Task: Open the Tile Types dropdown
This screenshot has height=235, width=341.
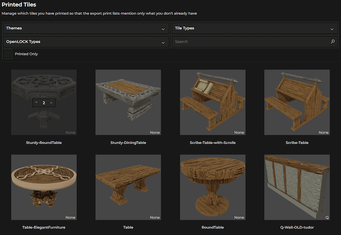Action: 254,29
